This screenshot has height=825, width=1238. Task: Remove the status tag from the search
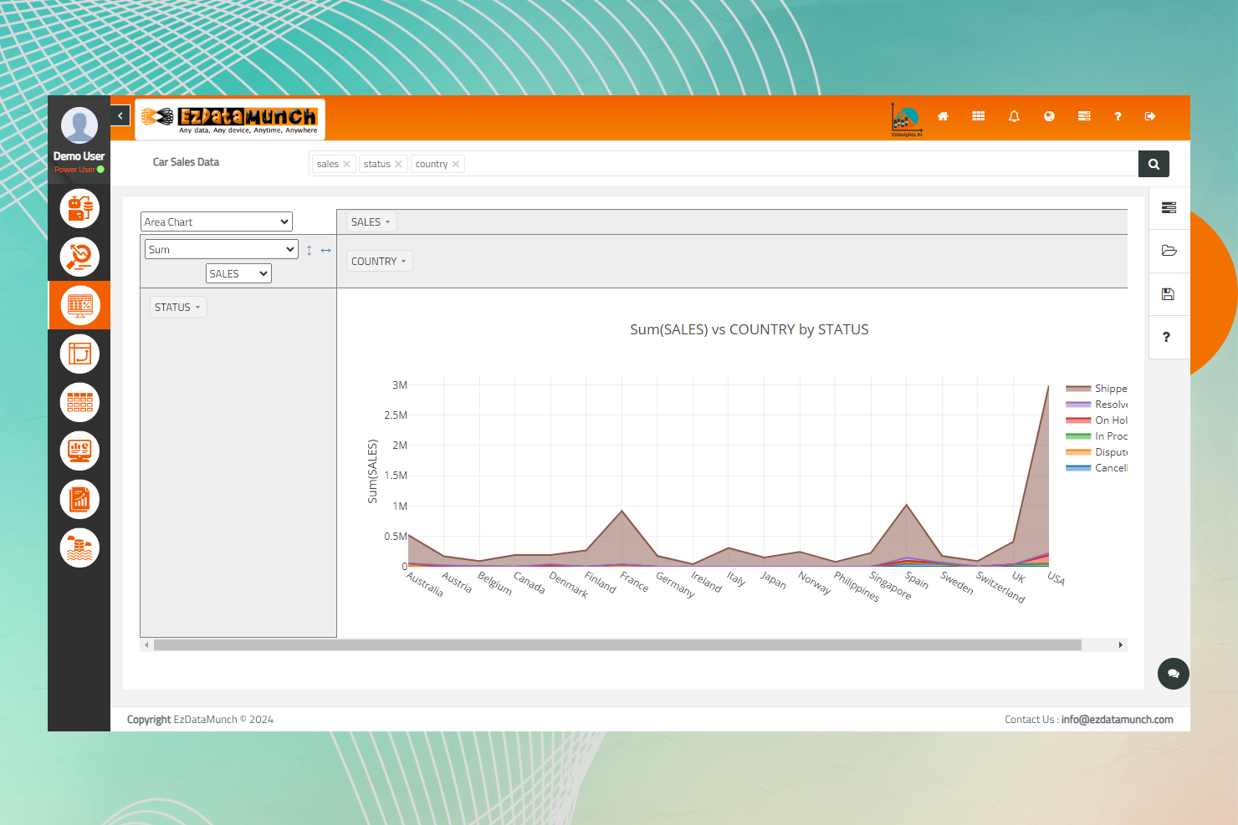398,165
